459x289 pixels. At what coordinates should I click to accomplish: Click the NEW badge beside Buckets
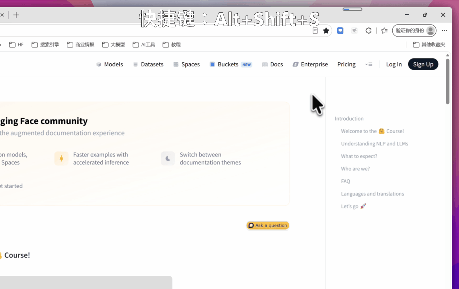click(246, 65)
